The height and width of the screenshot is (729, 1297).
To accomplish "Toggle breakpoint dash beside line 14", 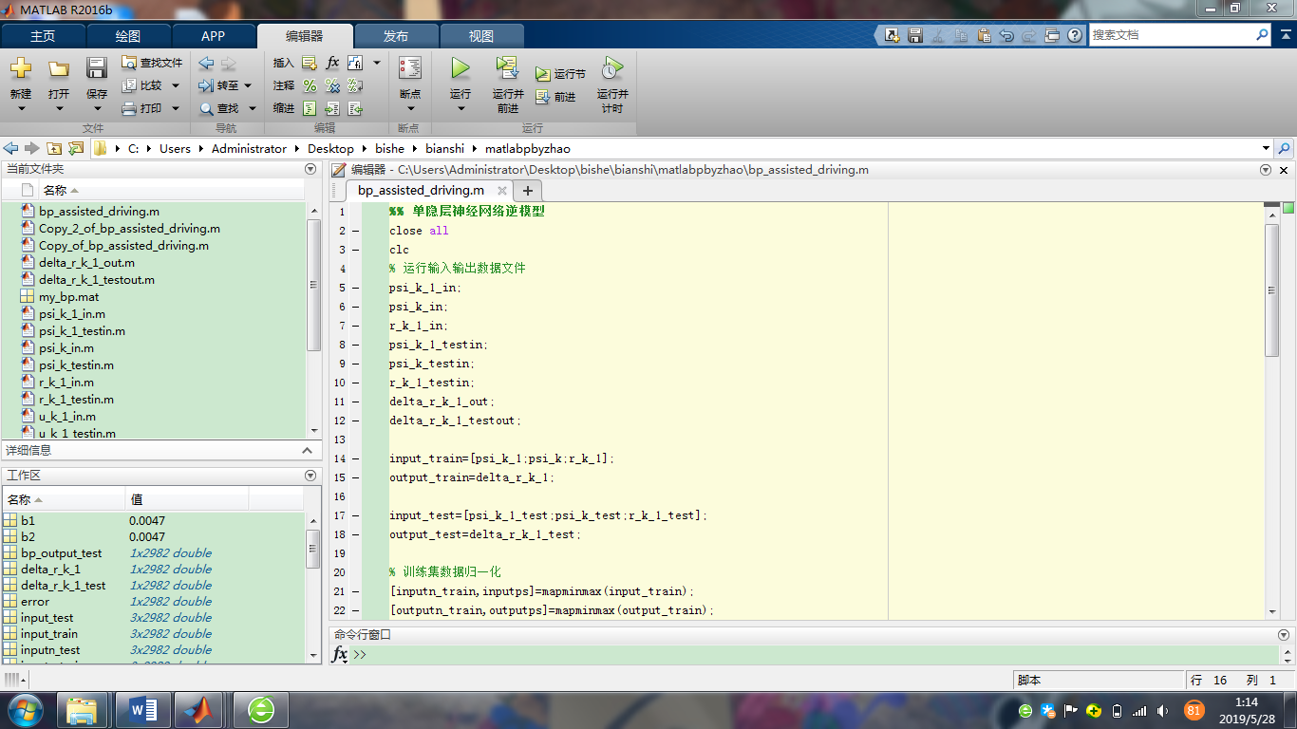I will pyautogui.click(x=355, y=458).
